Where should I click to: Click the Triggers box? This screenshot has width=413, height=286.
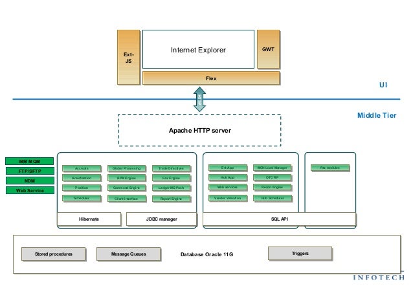click(300, 254)
